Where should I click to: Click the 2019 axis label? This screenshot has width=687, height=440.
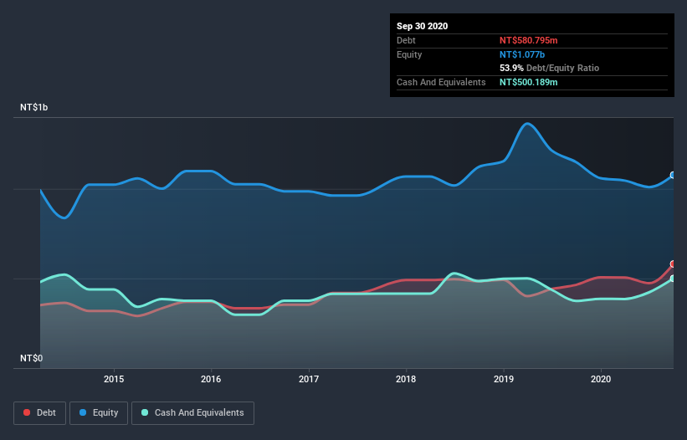click(x=504, y=379)
